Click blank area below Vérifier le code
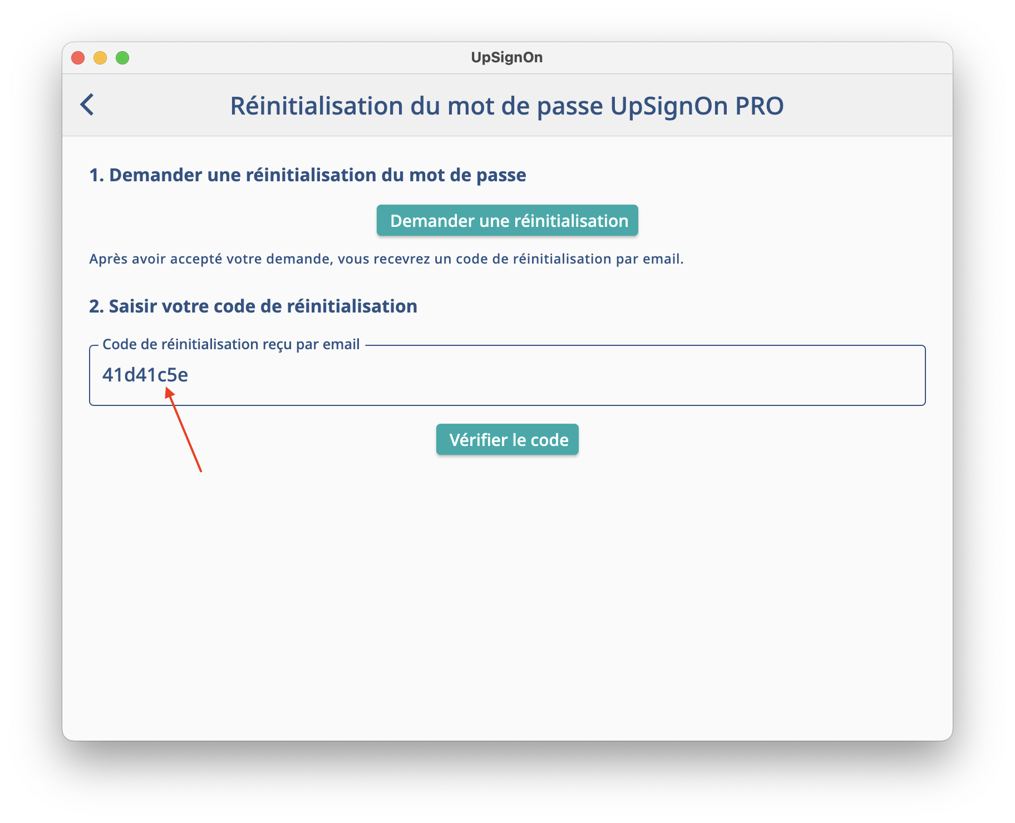The width and height of the screenshot is (1015, 823). click(507, 584)
